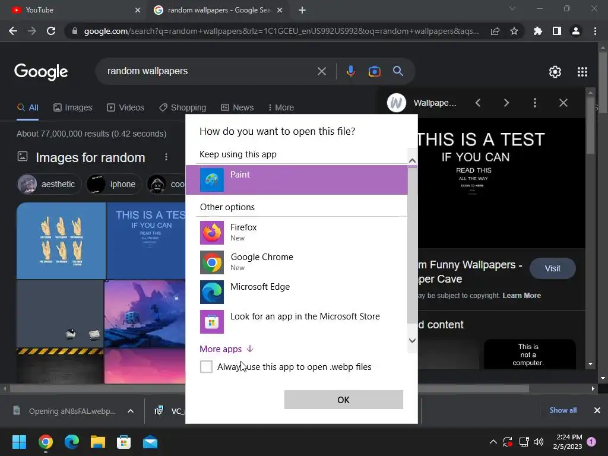This screenshot has height=456, width=608.
Task: Choose Firefox to open the file
Action: tap(296, 232)
